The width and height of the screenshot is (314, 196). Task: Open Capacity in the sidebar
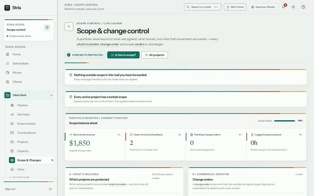pos(23,151)
